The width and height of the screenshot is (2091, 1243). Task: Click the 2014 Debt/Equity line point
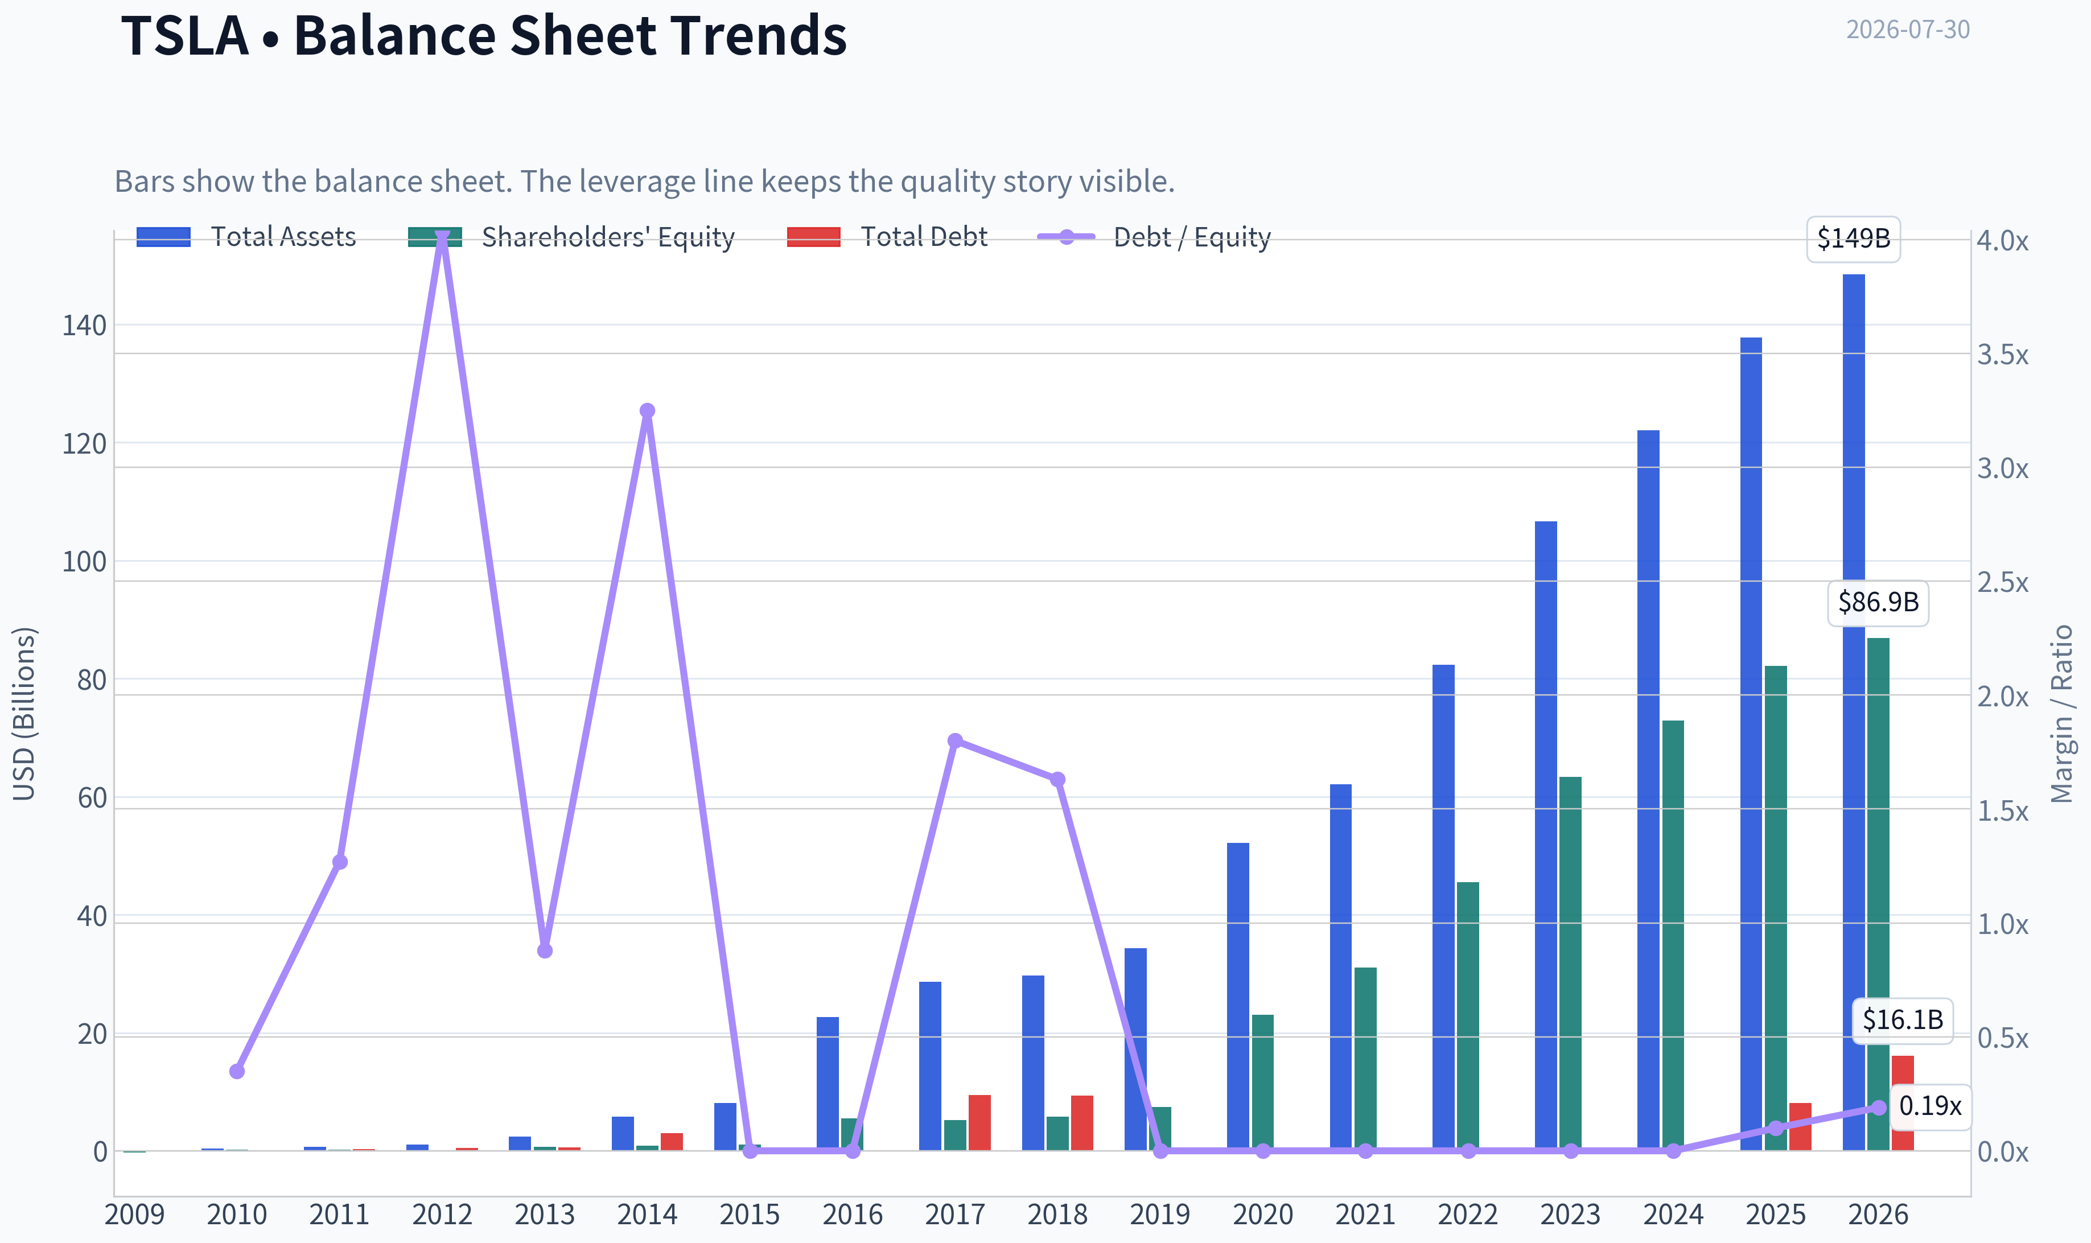click(647, 410)
